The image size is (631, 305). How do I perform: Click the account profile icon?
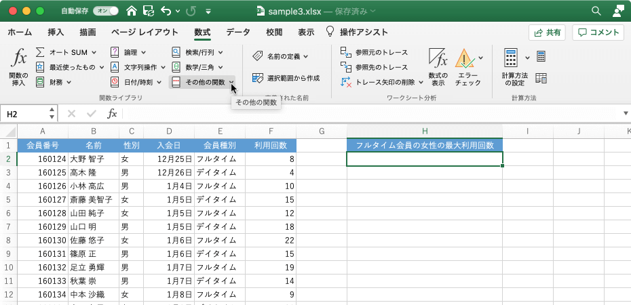[x=617, y=11]
